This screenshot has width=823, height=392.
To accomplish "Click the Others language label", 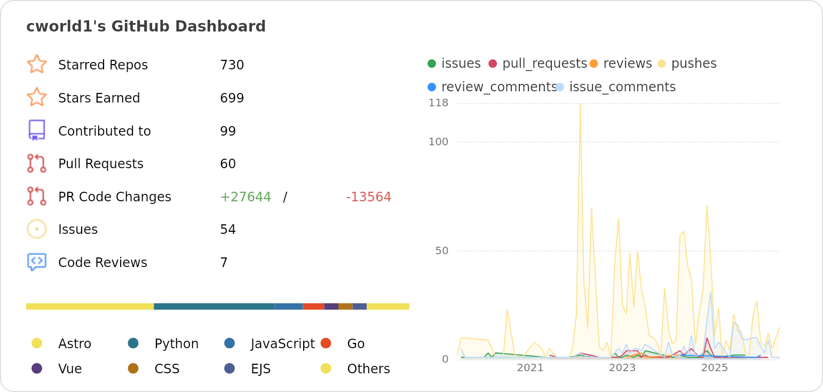I will click(369, 369).
